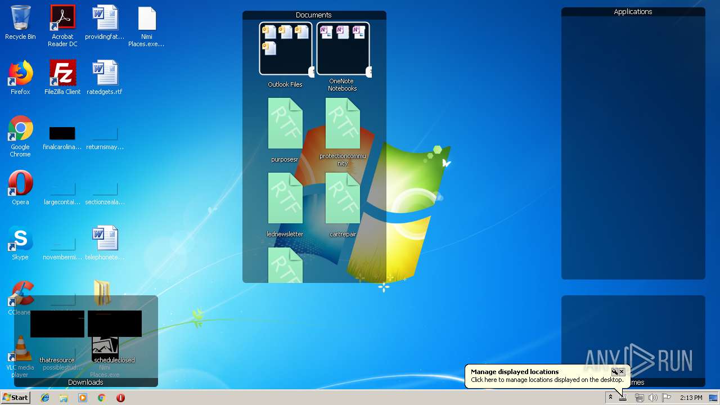The width and height of the screenshot is (720, 405).
Task: Launch Internet Explorer from the taskbar
Action: (x=45, y=398)
